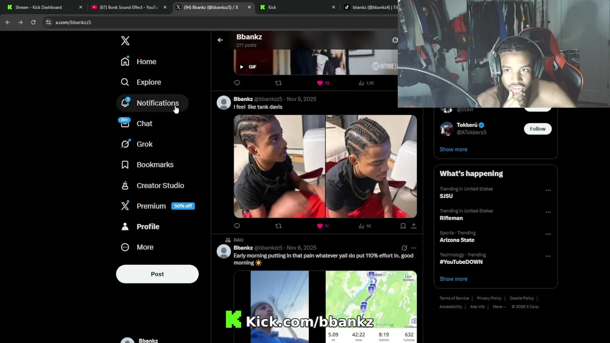Click Bbankz avatar on Nov 8 post
The width and height of the screenshot is (610, 343).
point(224,251)
